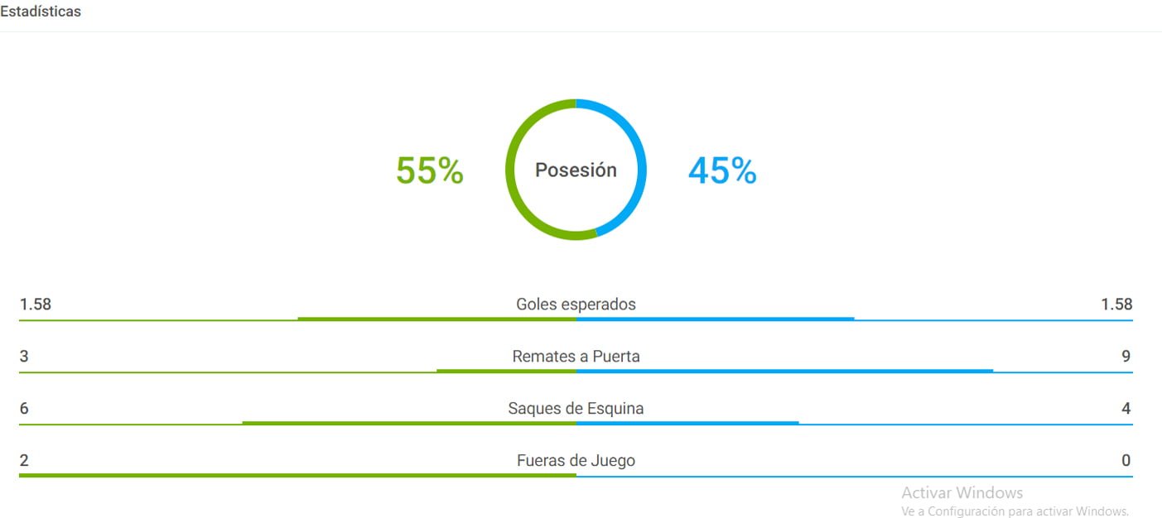The height and width of the screenshot is (518, 1162).
Task: Select the blue 45% possession value
Action: click(722, 170)
